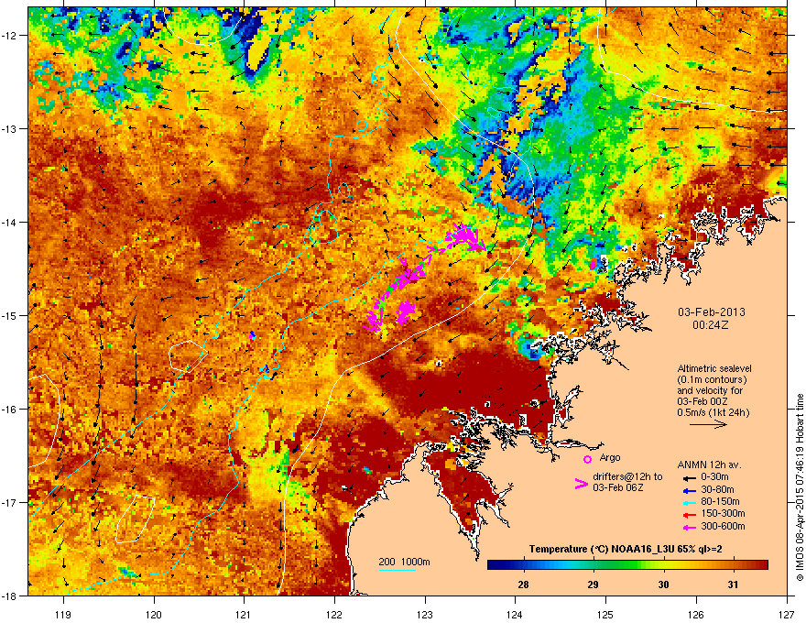
Task: Click the 30 tick on the colour bar
Action: 664,585
